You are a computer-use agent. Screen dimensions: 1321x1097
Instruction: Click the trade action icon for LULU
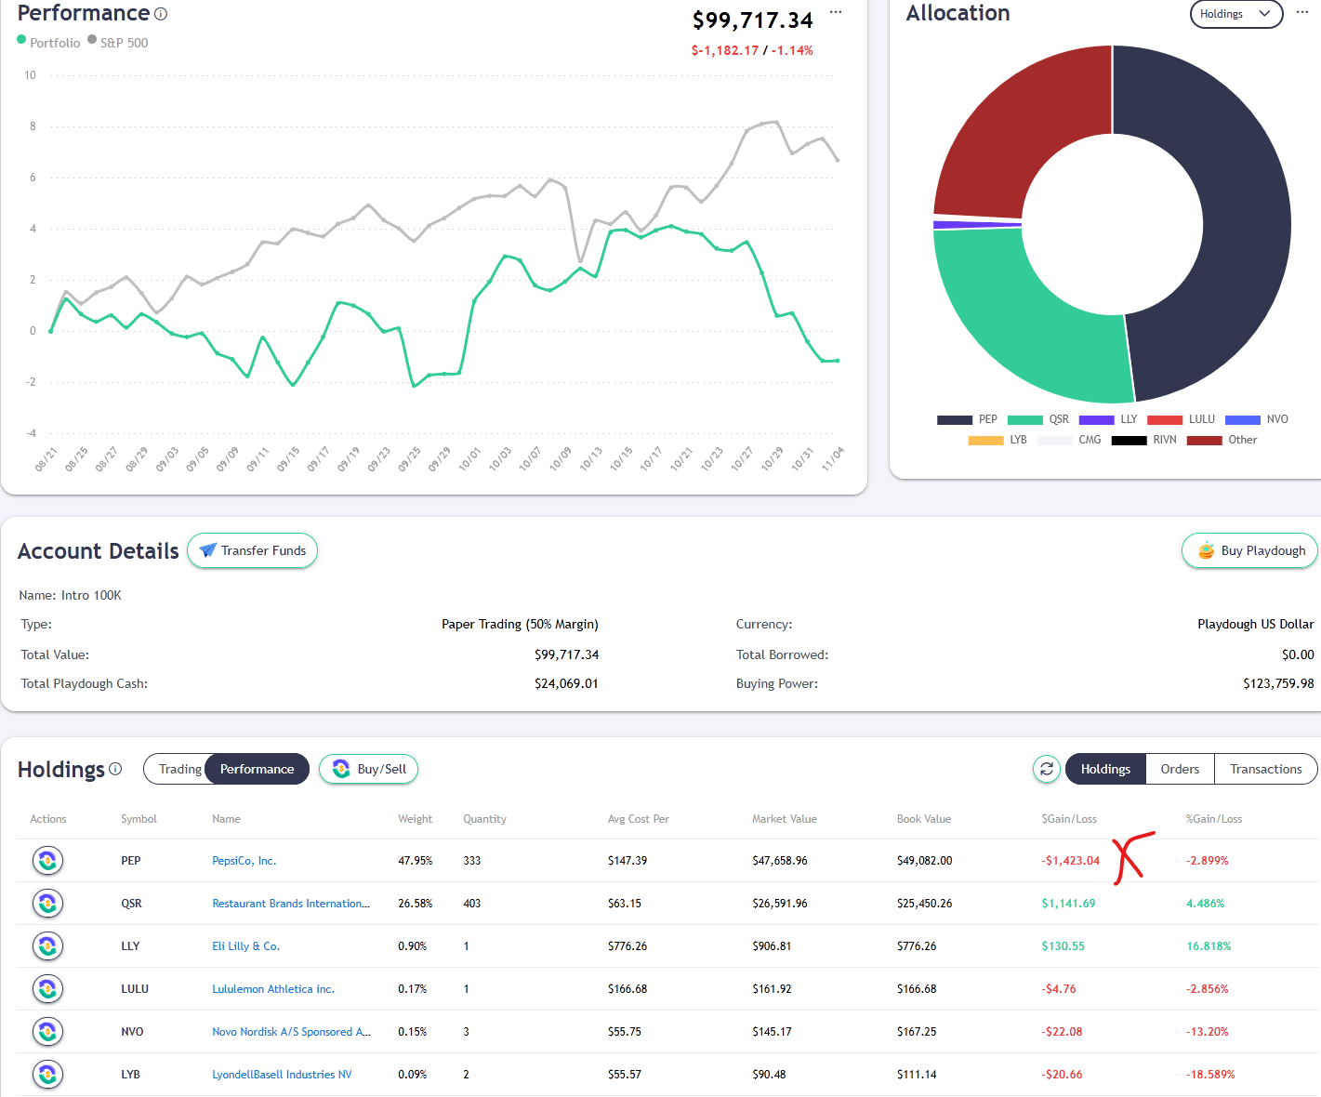point(47,989)
